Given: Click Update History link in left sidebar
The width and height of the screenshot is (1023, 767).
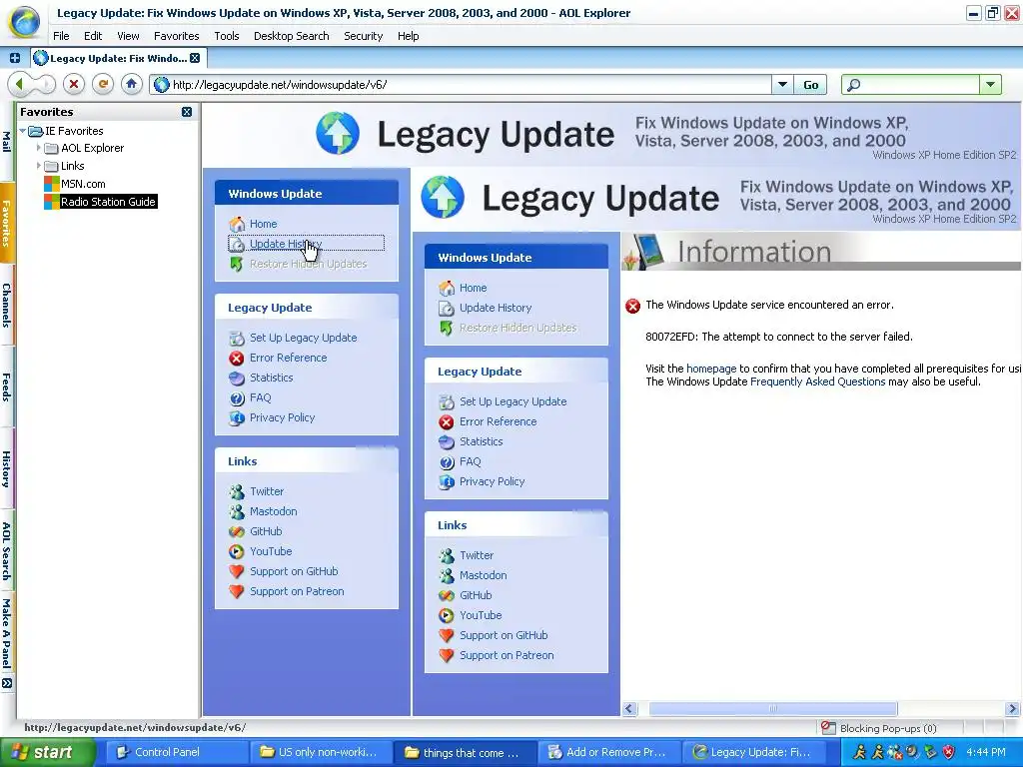Looking at the screenshot, I should point(286,244).
